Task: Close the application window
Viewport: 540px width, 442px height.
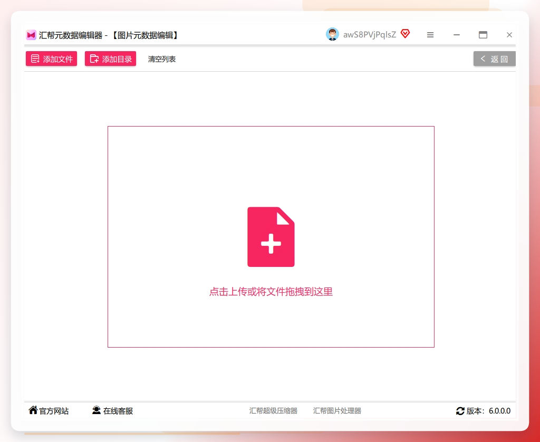Action: (509, 35)
